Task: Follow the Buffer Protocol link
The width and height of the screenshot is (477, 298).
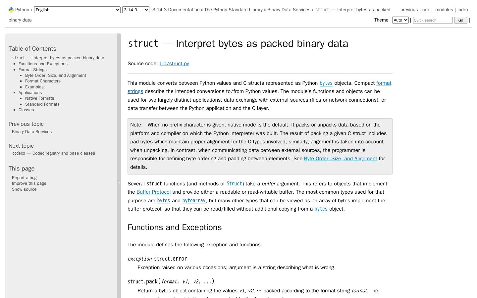Action: tap(154, 192)
